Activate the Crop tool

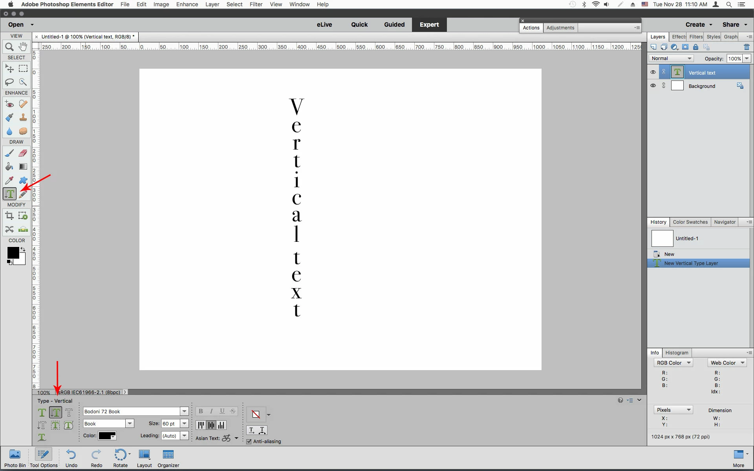[x=9, y=215]
